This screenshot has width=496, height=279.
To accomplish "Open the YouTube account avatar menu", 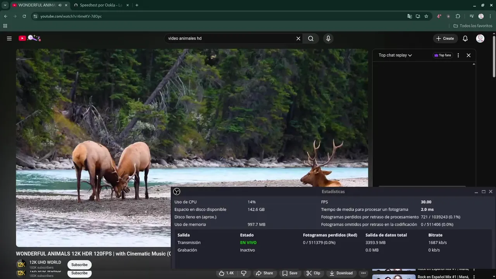I will (480, 38).
